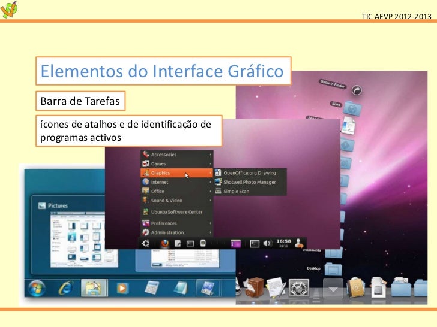Click the Barra de Tarefas label
Viewport: 437px width, 327px height.
[80, 101]
